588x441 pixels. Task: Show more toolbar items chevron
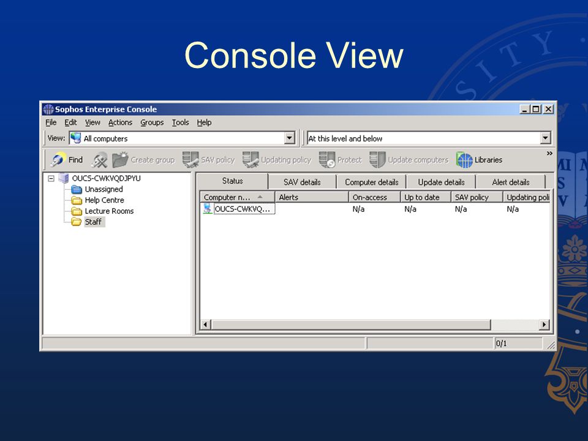point(549,153)
